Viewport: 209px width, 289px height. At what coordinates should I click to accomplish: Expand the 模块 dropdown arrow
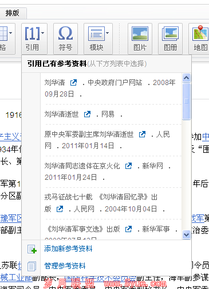(108, 33)
